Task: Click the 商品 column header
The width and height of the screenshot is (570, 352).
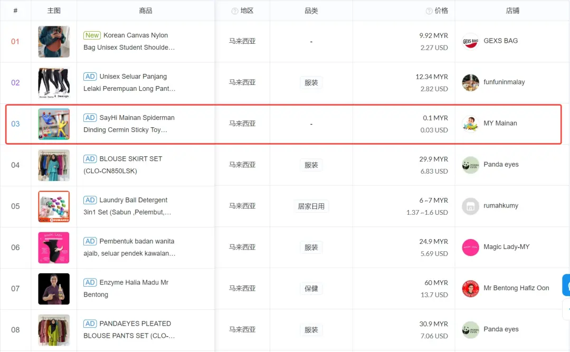Action: pyautogui.click(x=146, y=11)
